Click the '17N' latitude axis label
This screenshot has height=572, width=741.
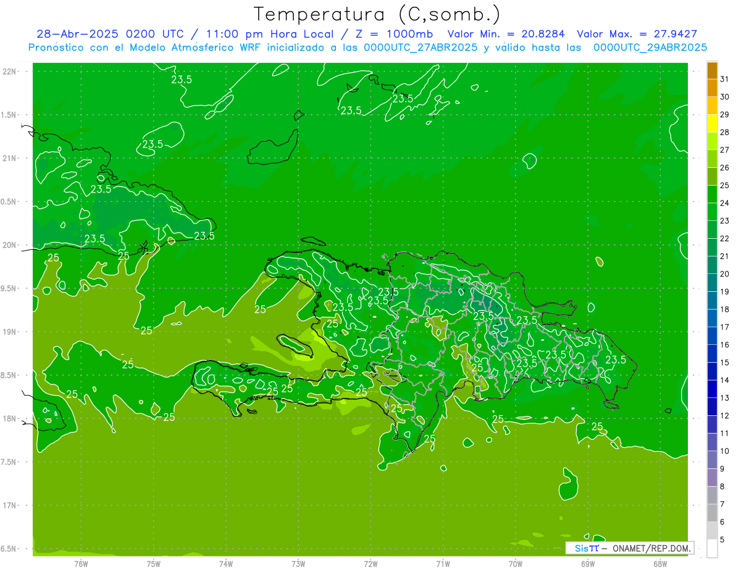(10, 505)
